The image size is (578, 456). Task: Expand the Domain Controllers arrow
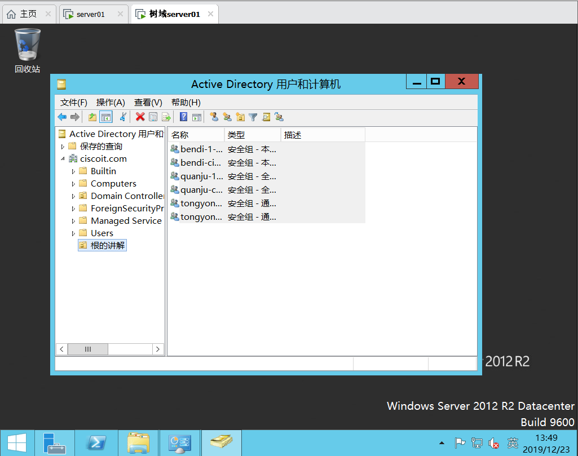tap(73, 196)
